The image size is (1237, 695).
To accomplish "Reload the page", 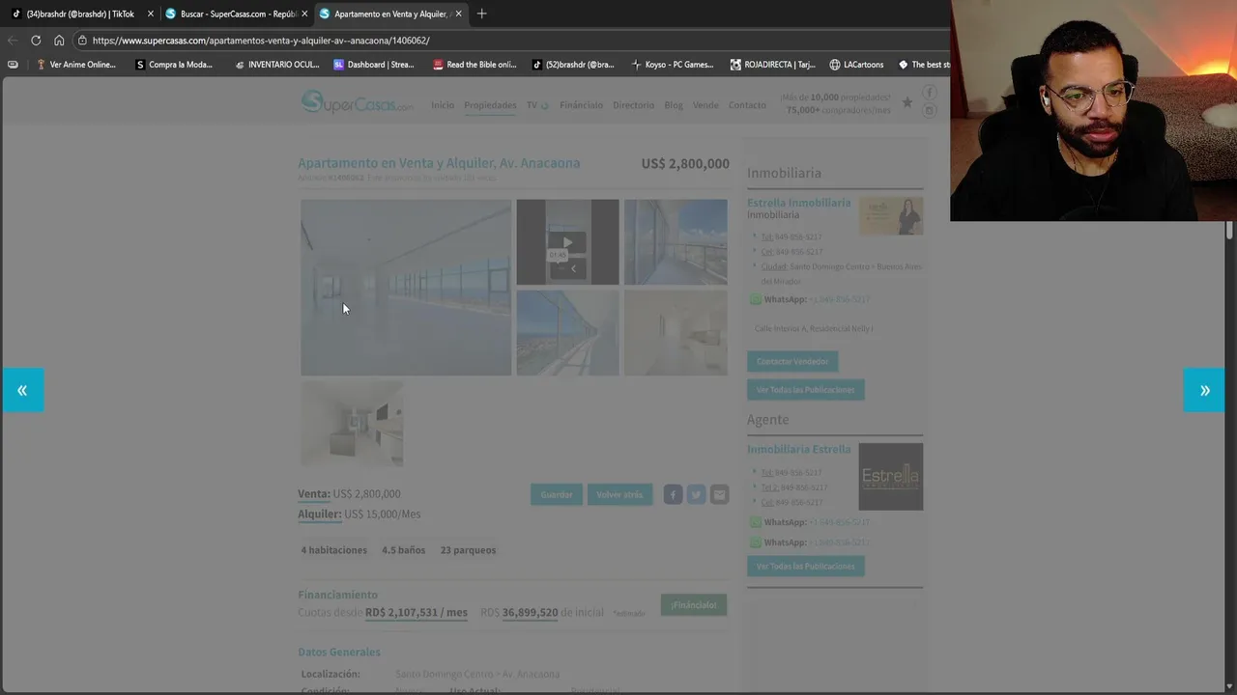I will [36, 41].
